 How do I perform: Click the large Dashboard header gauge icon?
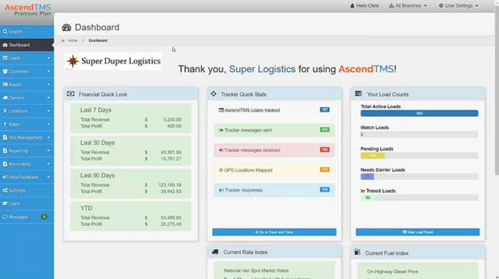coord(66,28)
